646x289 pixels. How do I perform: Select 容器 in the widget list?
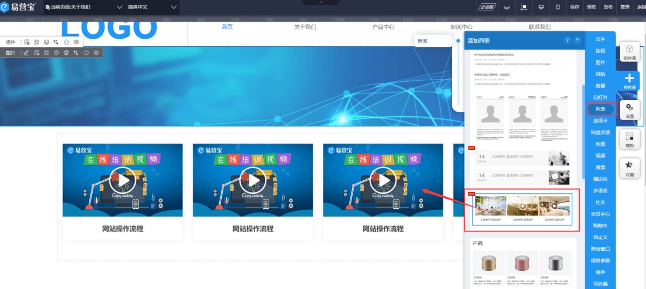(600, 86)
